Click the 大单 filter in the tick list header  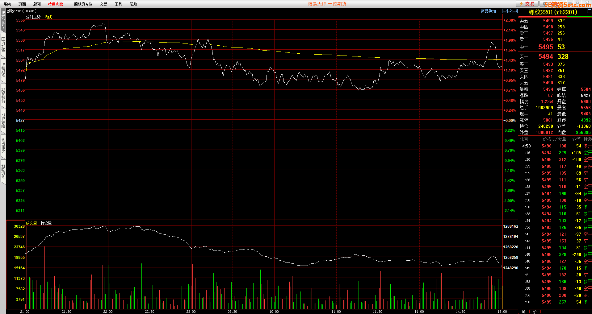pyautogui.click(x=561, y=139)
